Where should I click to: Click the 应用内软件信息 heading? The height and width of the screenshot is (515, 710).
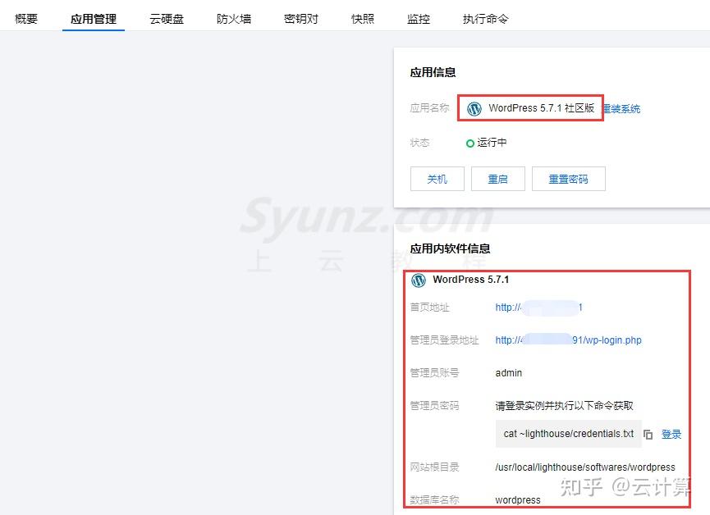450,249
